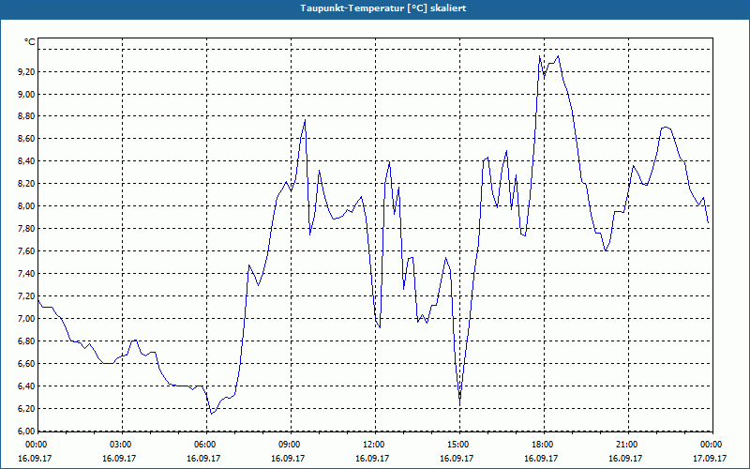Select the '9,20' y-axis label
The width and height of the screenshot is (750, 469).
pyautogui.click(x=26, y=72)
